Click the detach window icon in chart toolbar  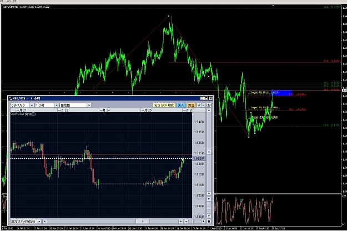click(x=209, y=106)
